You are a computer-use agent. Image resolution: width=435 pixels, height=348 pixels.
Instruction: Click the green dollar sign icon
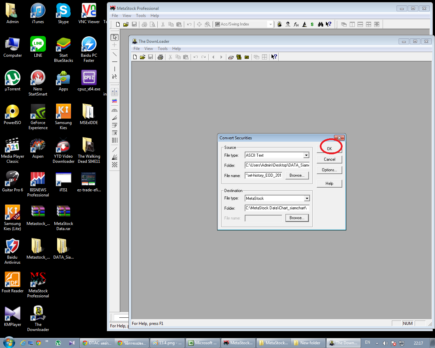312,24
